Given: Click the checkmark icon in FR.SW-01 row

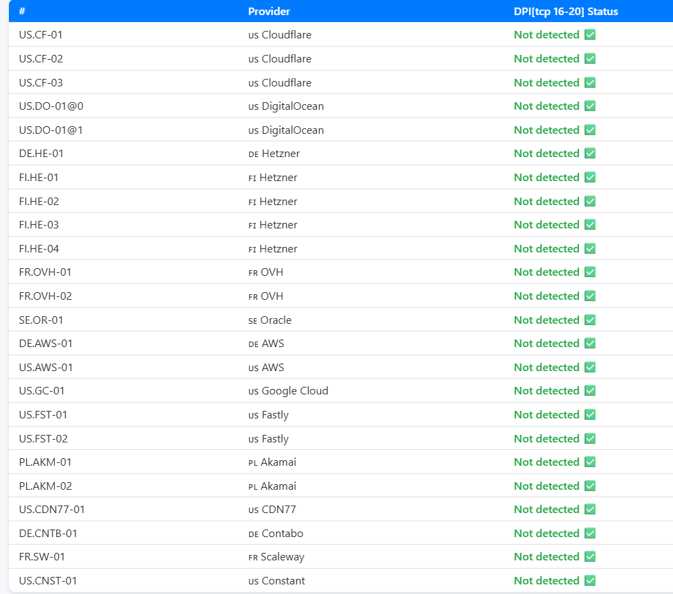Looking at the screenshot, I should click(x=590, y=557).
